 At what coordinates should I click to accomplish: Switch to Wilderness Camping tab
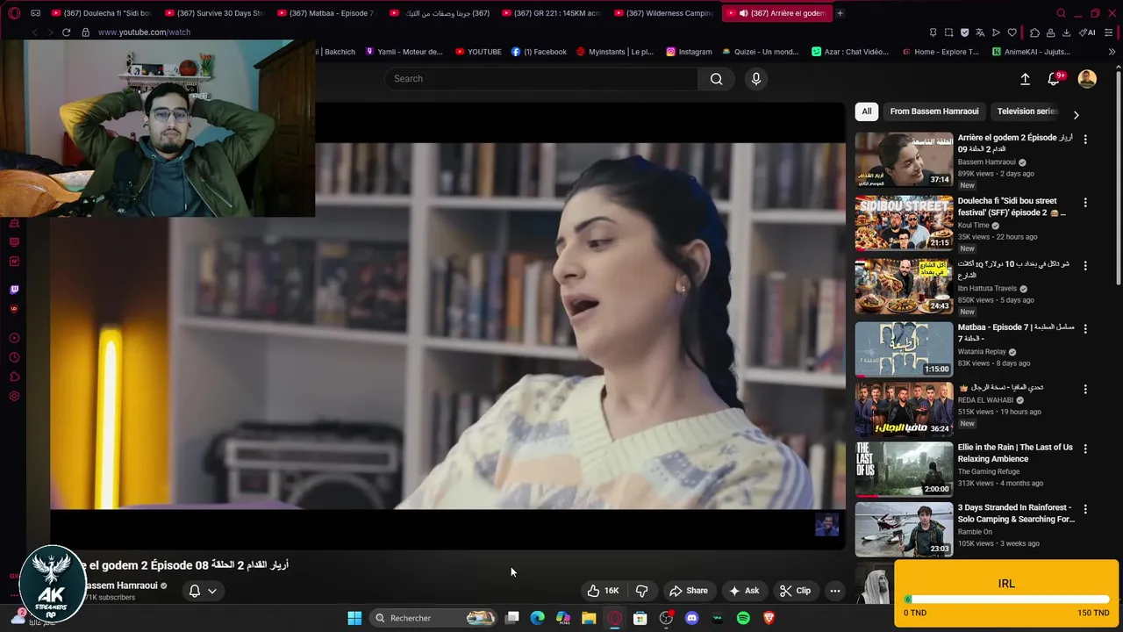pos(664,13)
